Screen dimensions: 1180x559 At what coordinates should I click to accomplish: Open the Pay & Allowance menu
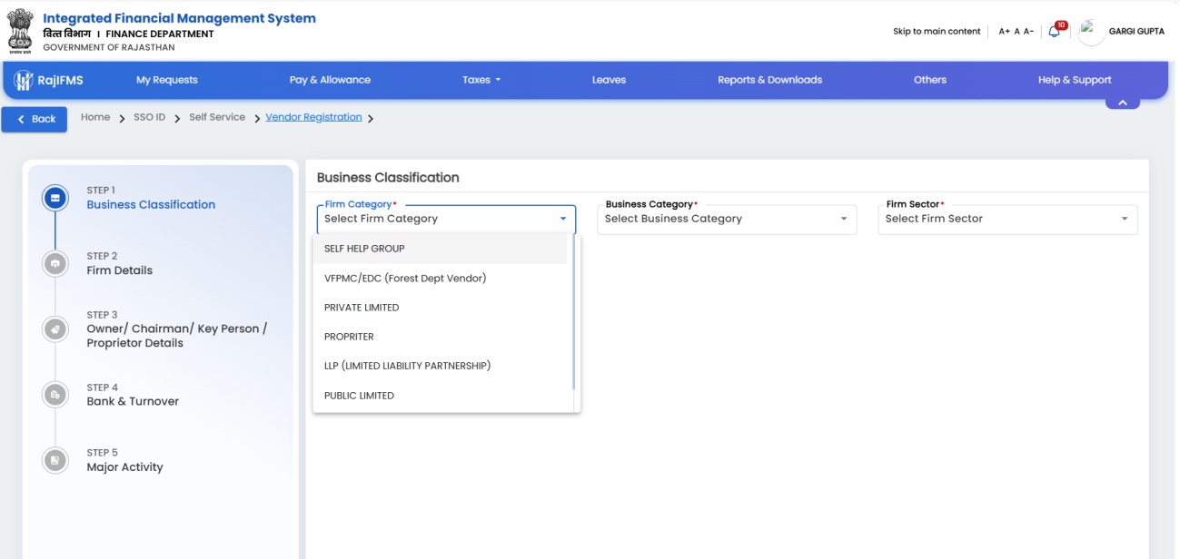click(330, 80)
